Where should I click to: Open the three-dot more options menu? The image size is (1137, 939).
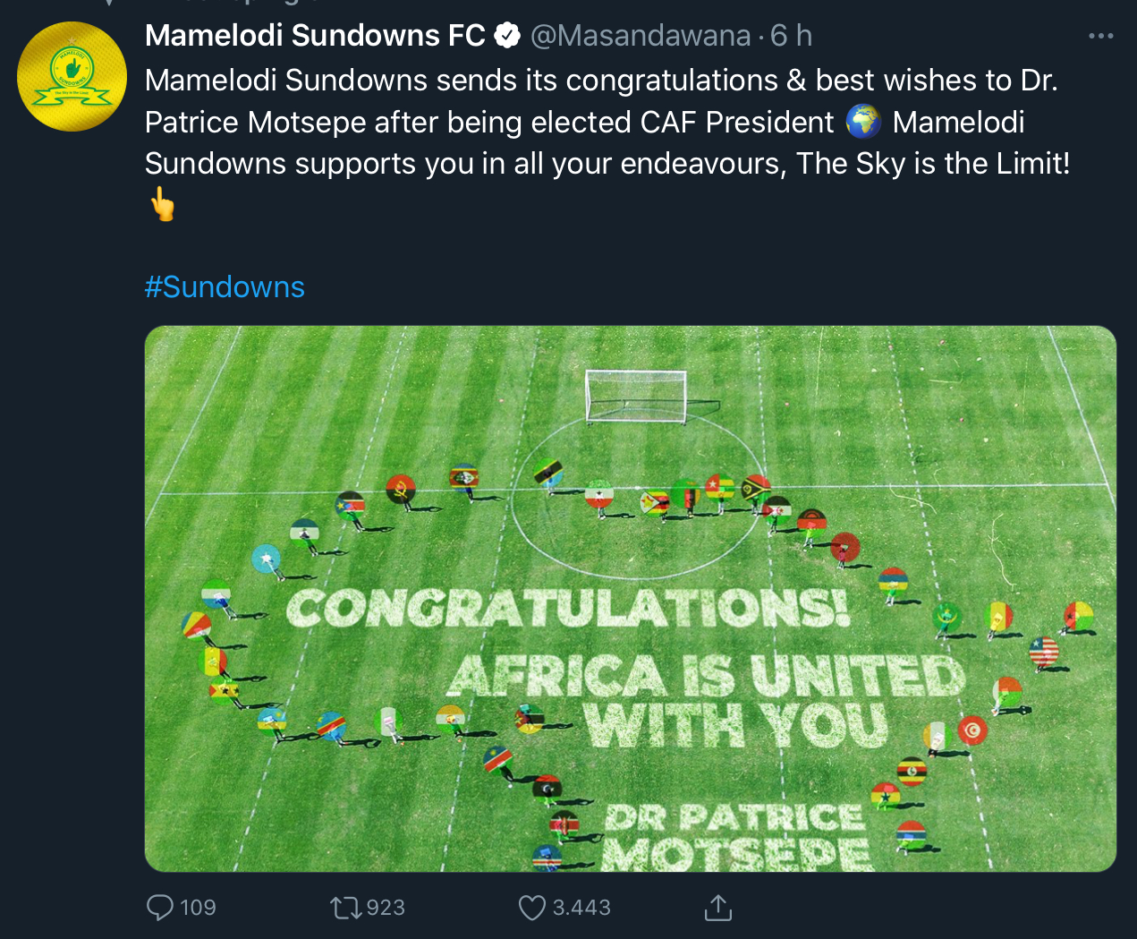pyautogui.click(x=1100, y=37)
